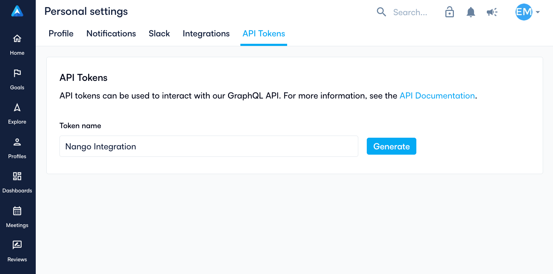The width and height of the screenshot is (553, 274).
Task: Open Meetings calendar icon
Action: point(17,211)
